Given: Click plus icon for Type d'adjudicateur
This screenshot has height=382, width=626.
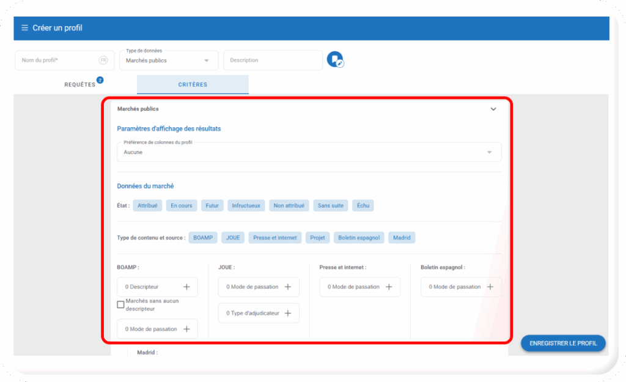Looking at the screenshot, I should click(287, 313).
